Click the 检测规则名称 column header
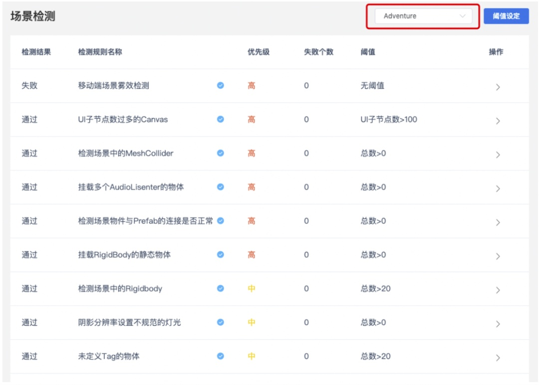The width and height of the screenshot is (539, 385). pyautogui.click(x=100, y=52)
